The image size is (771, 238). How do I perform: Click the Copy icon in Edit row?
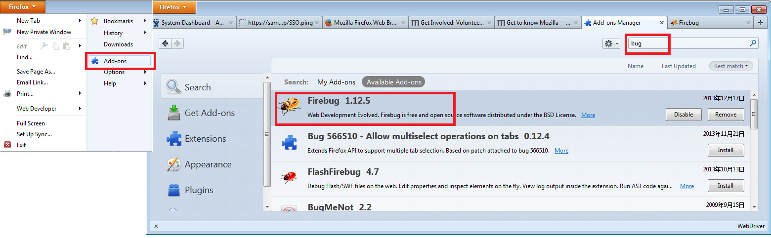55,46
